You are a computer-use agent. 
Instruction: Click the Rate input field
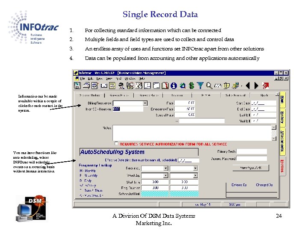185,103
